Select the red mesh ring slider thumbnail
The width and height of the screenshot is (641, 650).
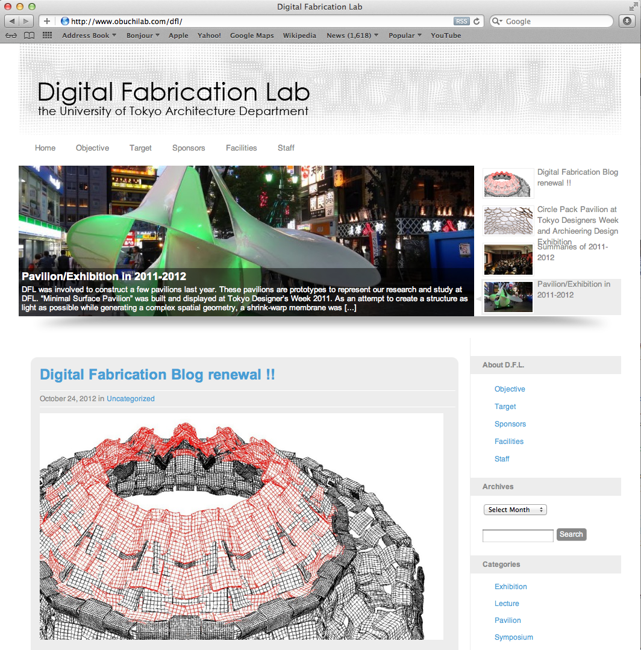coord(508,183)
